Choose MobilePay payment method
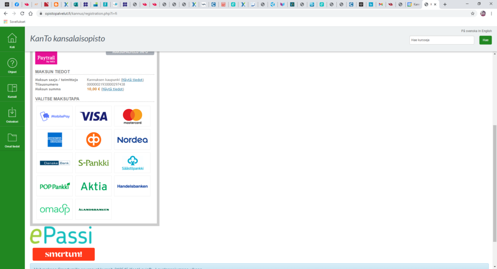Screen dimensions: 497x269 [x=54, y=116]
